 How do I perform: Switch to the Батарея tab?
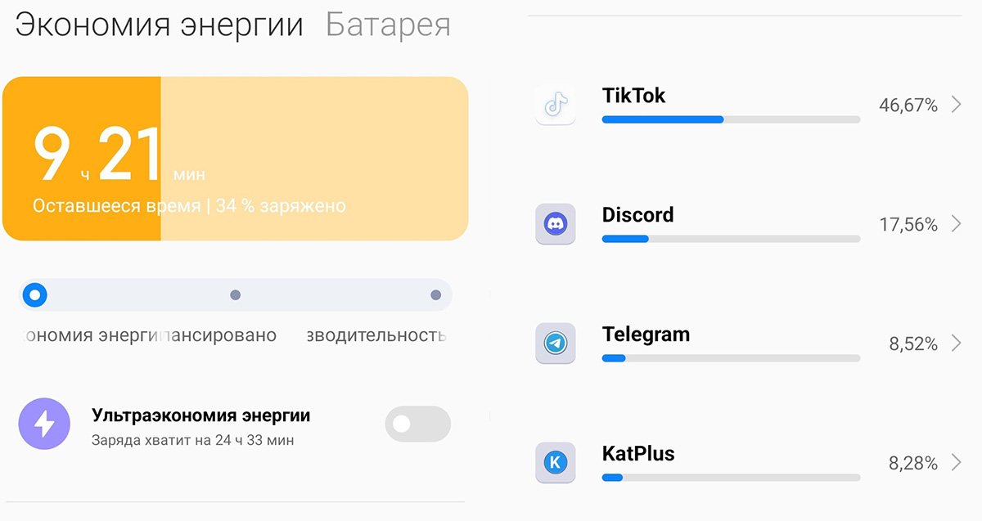click(x=388, y=25)
